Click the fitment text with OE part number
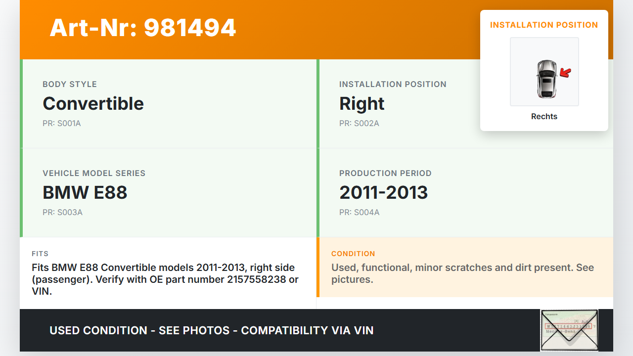 tap(165, 279)
